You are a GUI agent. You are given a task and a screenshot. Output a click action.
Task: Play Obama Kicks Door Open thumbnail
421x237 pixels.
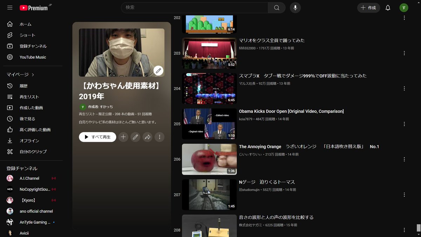pyautogui.click(x=209, y=124)
